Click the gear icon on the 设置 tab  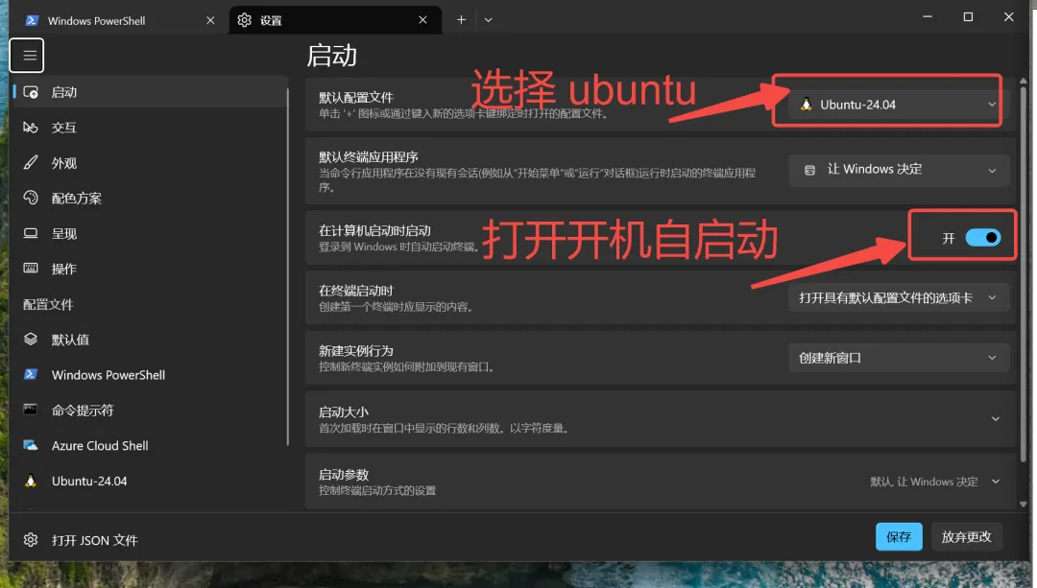click(244, 20)
